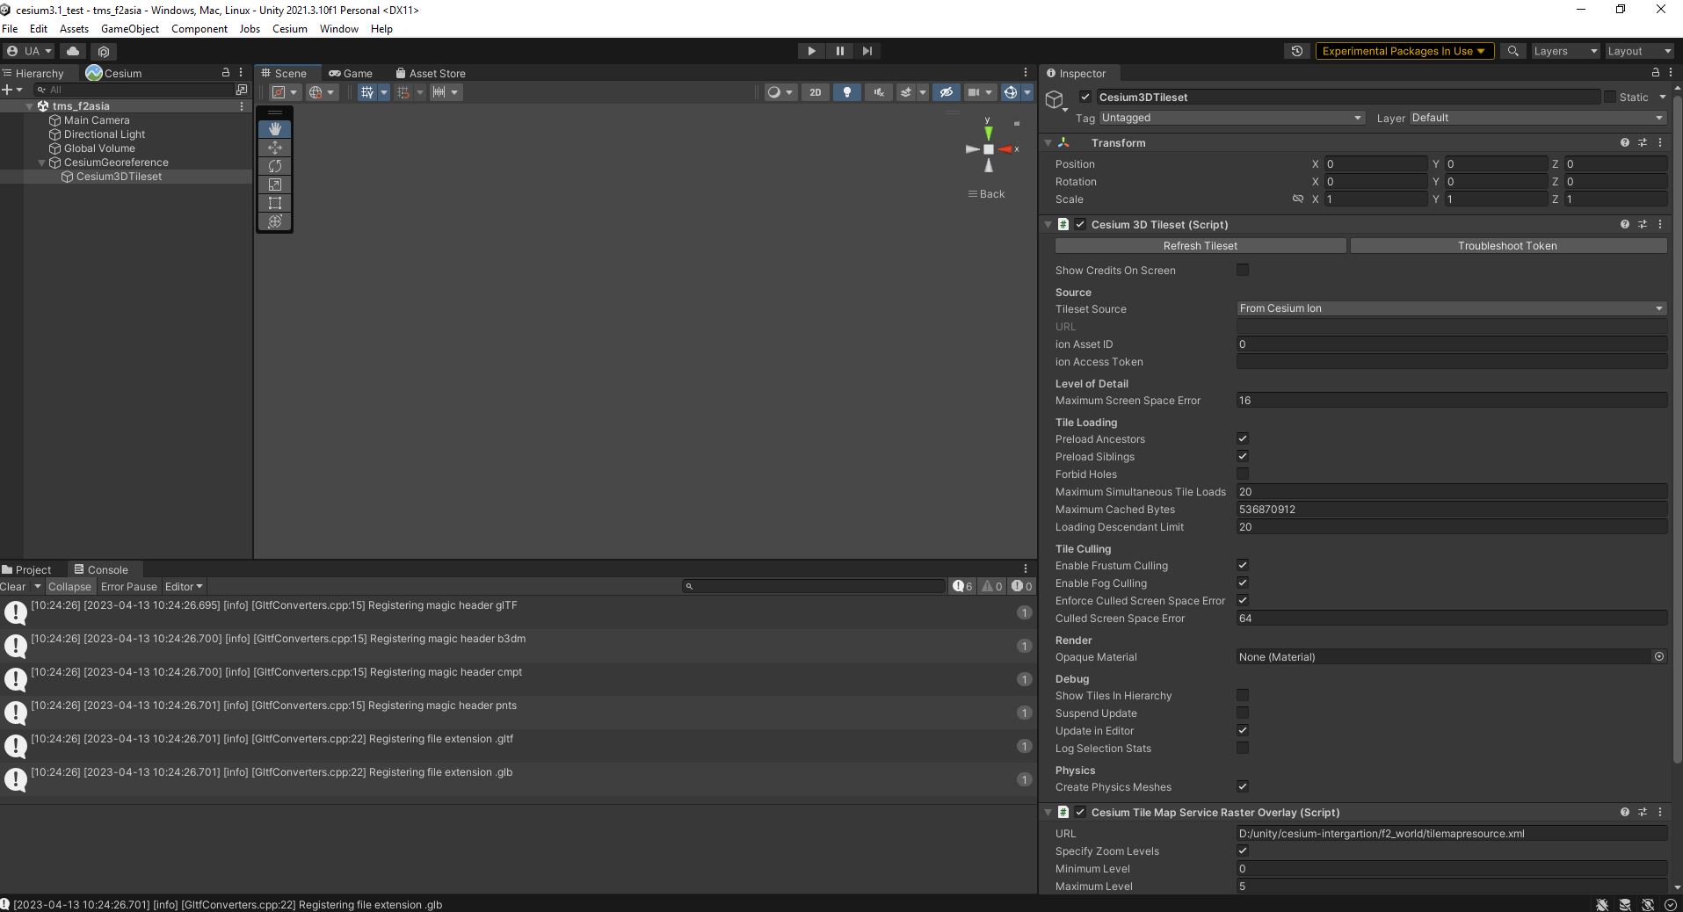Uncheck Enable Fog Culling

click(1243, 583)
